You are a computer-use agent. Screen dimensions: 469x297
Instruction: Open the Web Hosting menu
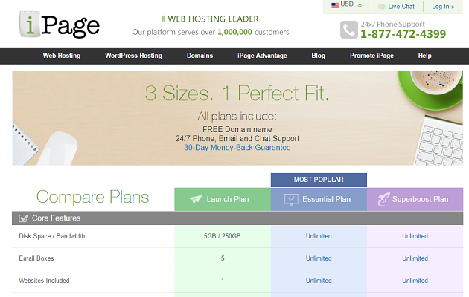[62, 56]
